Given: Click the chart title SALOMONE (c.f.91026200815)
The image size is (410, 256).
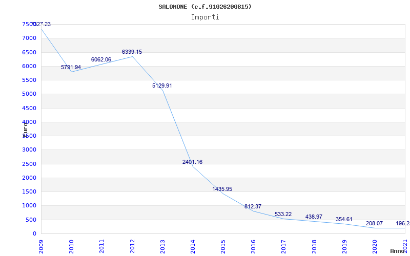Looking at the screenshot, I should (205, 7).
